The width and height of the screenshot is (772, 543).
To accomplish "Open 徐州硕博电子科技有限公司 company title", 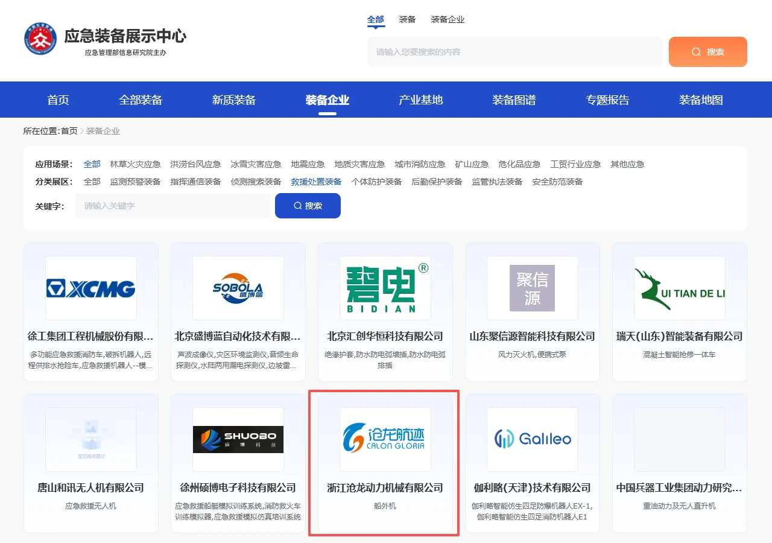I will tap(238, 487).
